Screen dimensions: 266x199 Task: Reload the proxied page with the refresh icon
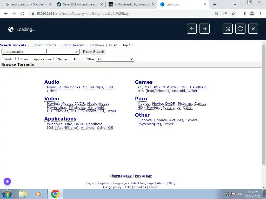pos(240,29)
